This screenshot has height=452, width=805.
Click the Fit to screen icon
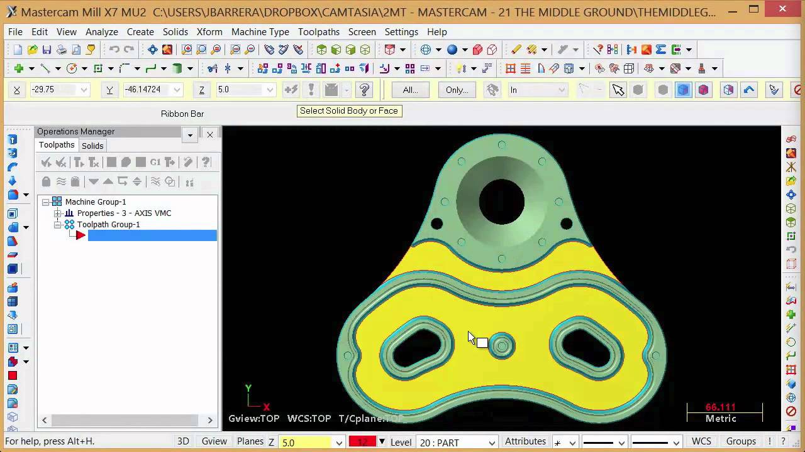(x=153, y=50)
